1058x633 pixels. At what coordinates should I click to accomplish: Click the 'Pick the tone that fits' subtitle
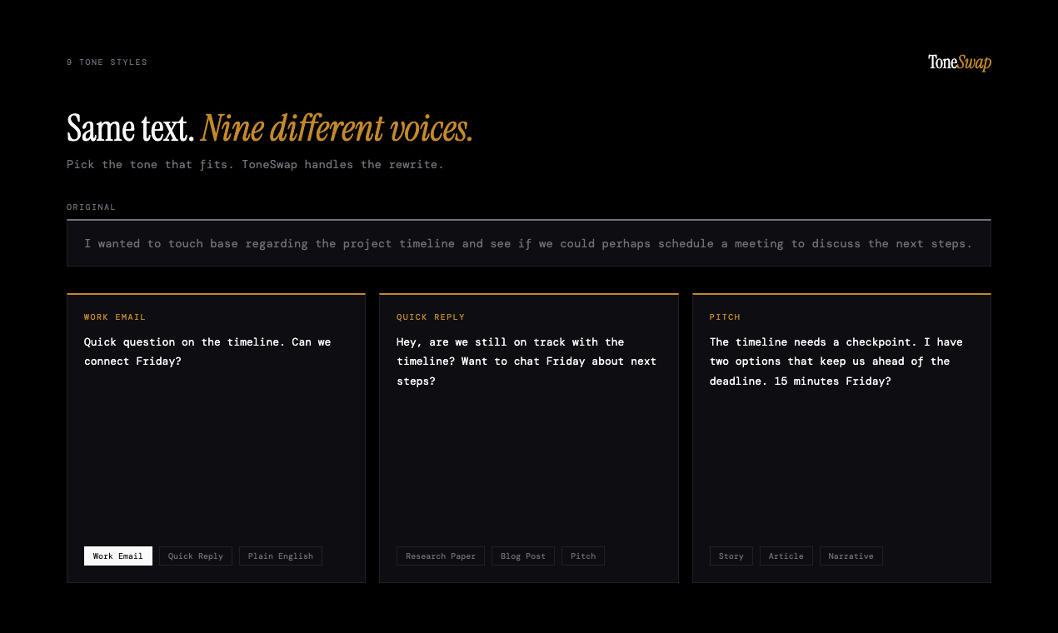(x=255, y=164)
